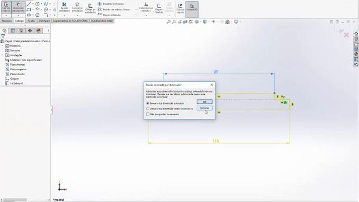Check 'Não perguntar novamente' checkbox
Screen dimensions: 359x202
click(148, 114)
